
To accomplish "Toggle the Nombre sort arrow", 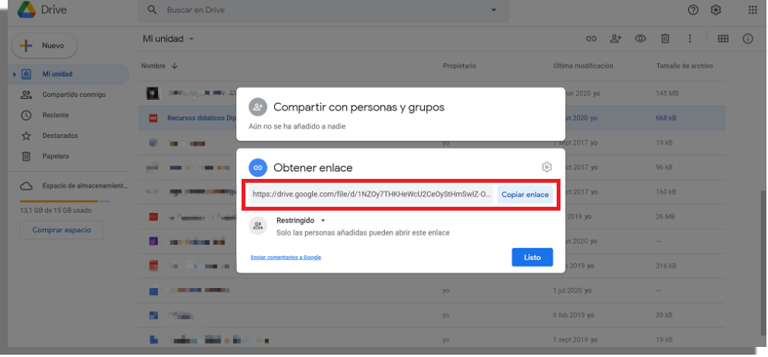I will (x=174, y=66).
